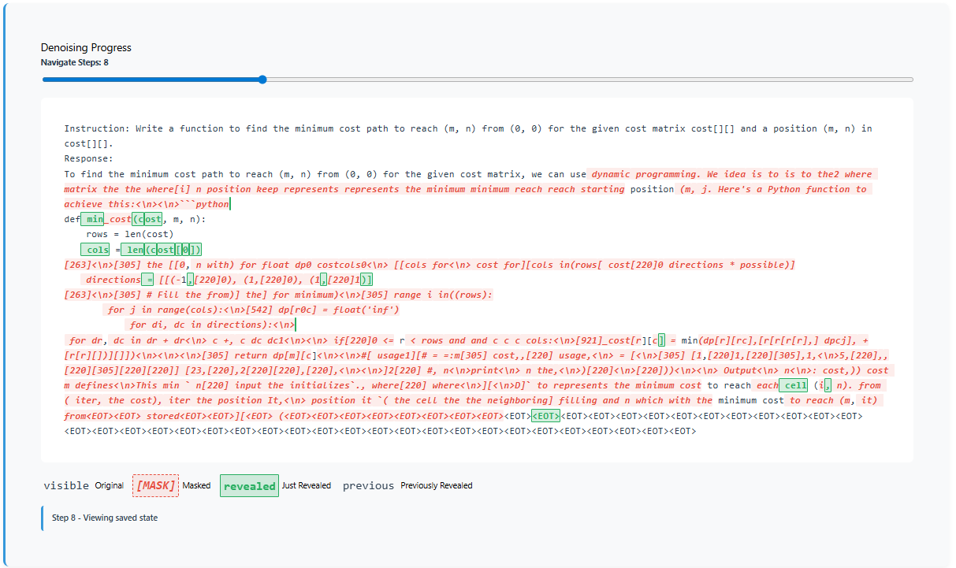Click the filled blue part of the step slider

click(151, 80)
